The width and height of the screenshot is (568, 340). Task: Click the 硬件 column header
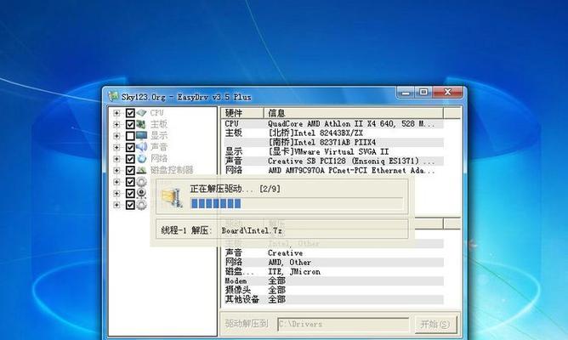242,113
